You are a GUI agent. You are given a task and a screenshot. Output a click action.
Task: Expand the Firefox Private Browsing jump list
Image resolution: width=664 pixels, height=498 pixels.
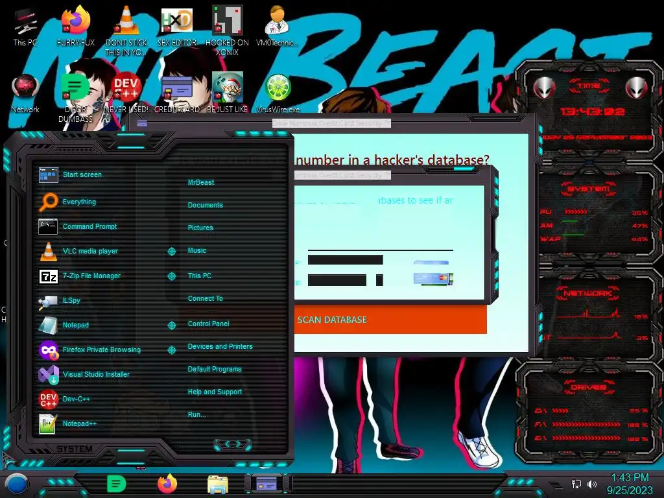(x=171, y=350)
